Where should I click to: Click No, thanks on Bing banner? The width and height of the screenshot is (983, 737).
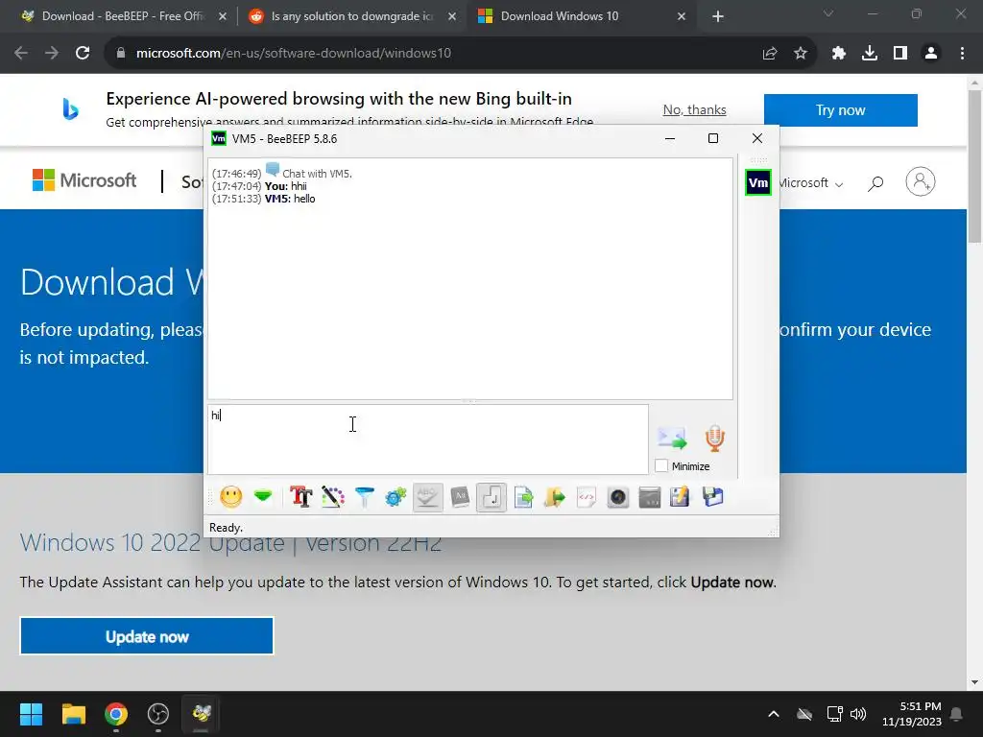[695, 109]
